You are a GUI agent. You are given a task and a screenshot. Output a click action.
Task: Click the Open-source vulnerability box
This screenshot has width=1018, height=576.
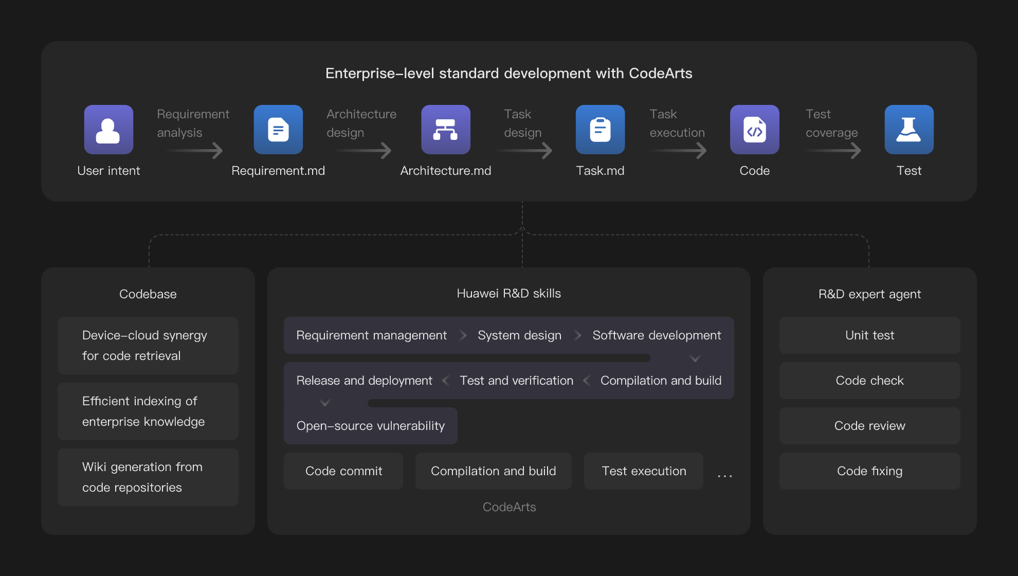coord(371,426)
